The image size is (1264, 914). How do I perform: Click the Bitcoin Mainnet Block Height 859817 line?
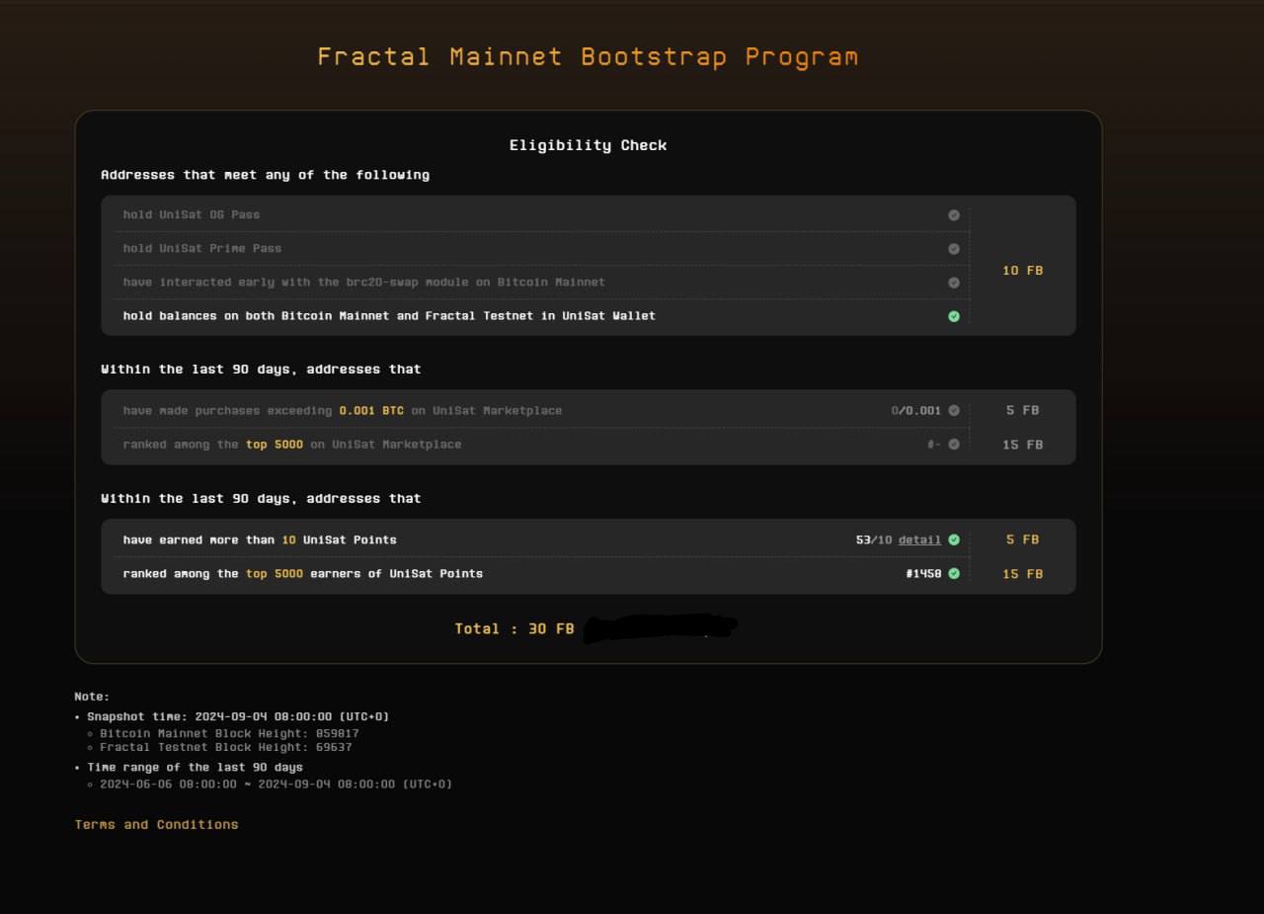(229, 734)
